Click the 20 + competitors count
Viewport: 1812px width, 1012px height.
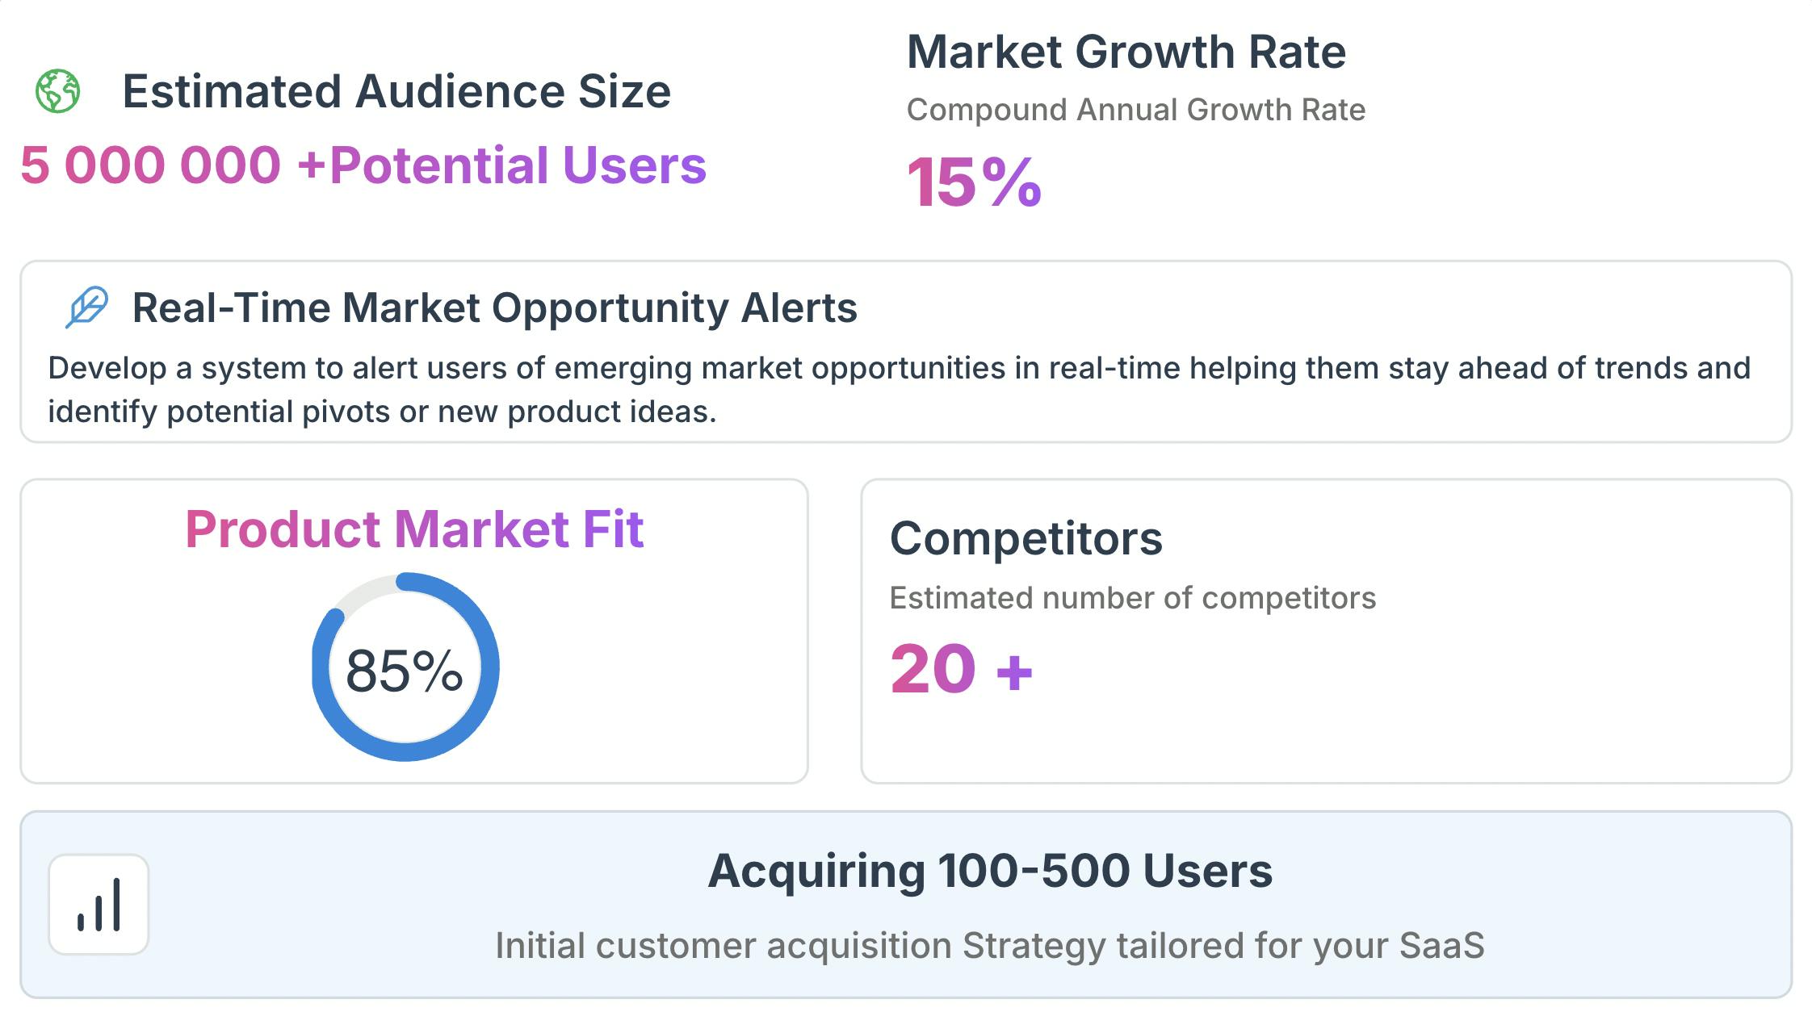[962, 669]
